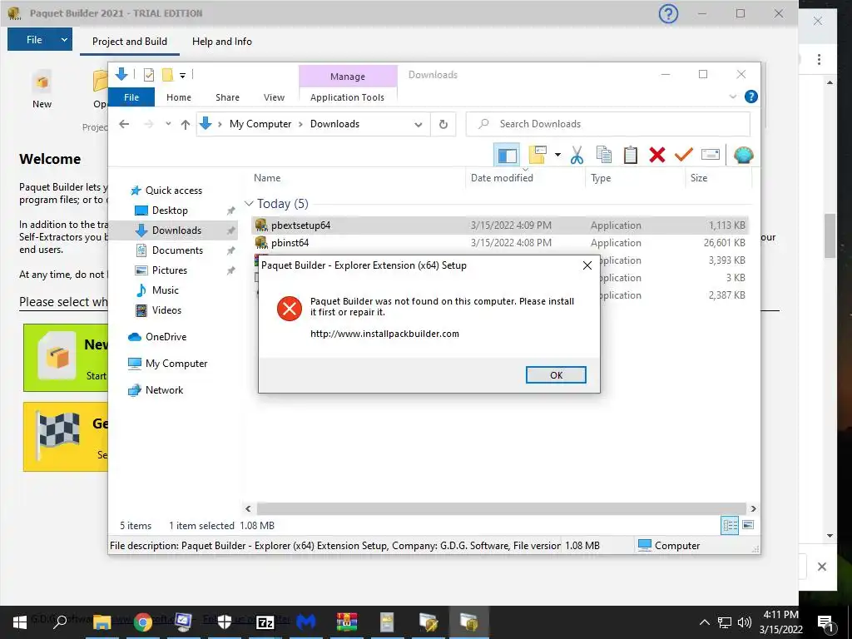852x639 pixels.
Task: Open 7-Zip from the taskbar
Action: pos(265,622)
